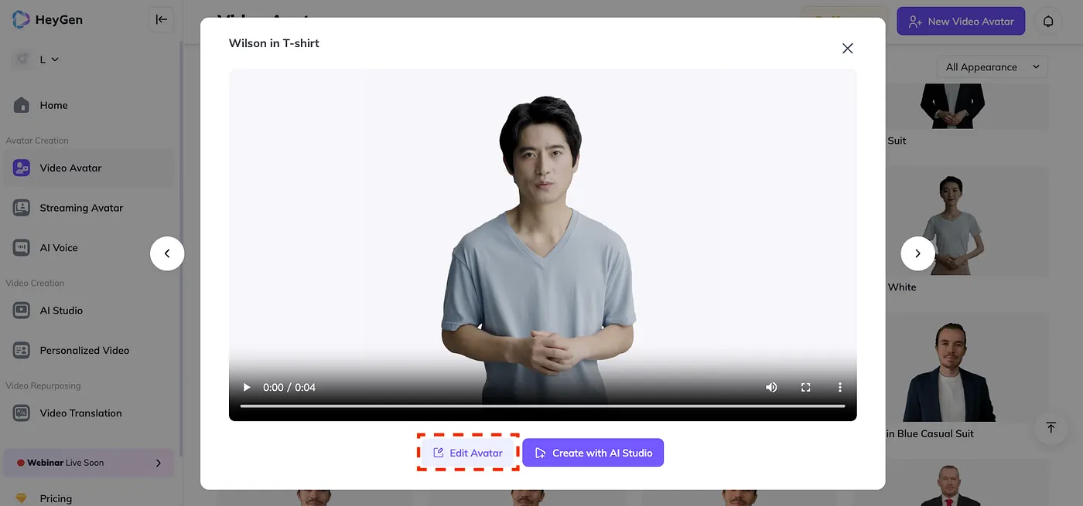Enter fullscreen video mode

[x=805, y=387]
